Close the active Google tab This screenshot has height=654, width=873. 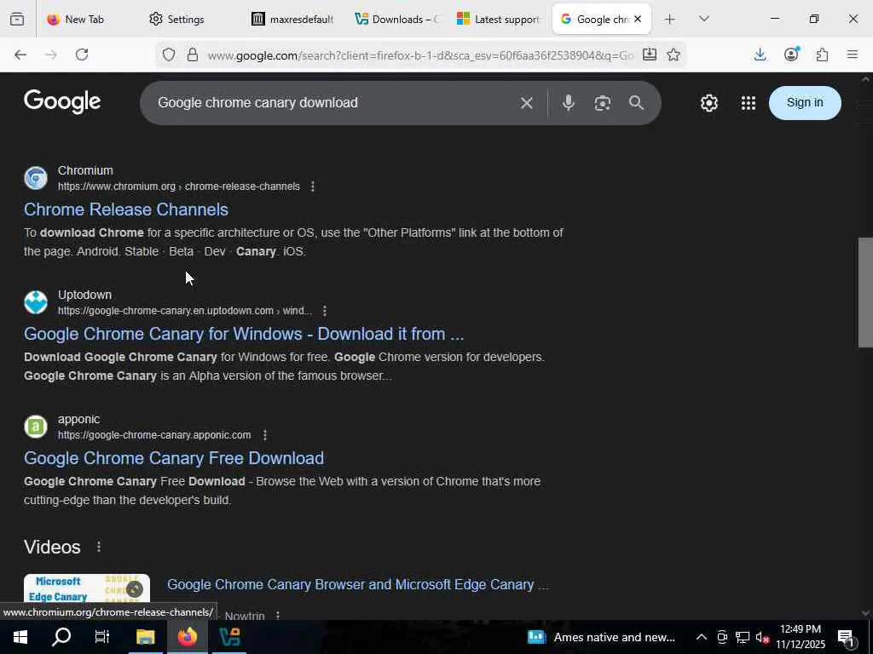tap(638, 19)
